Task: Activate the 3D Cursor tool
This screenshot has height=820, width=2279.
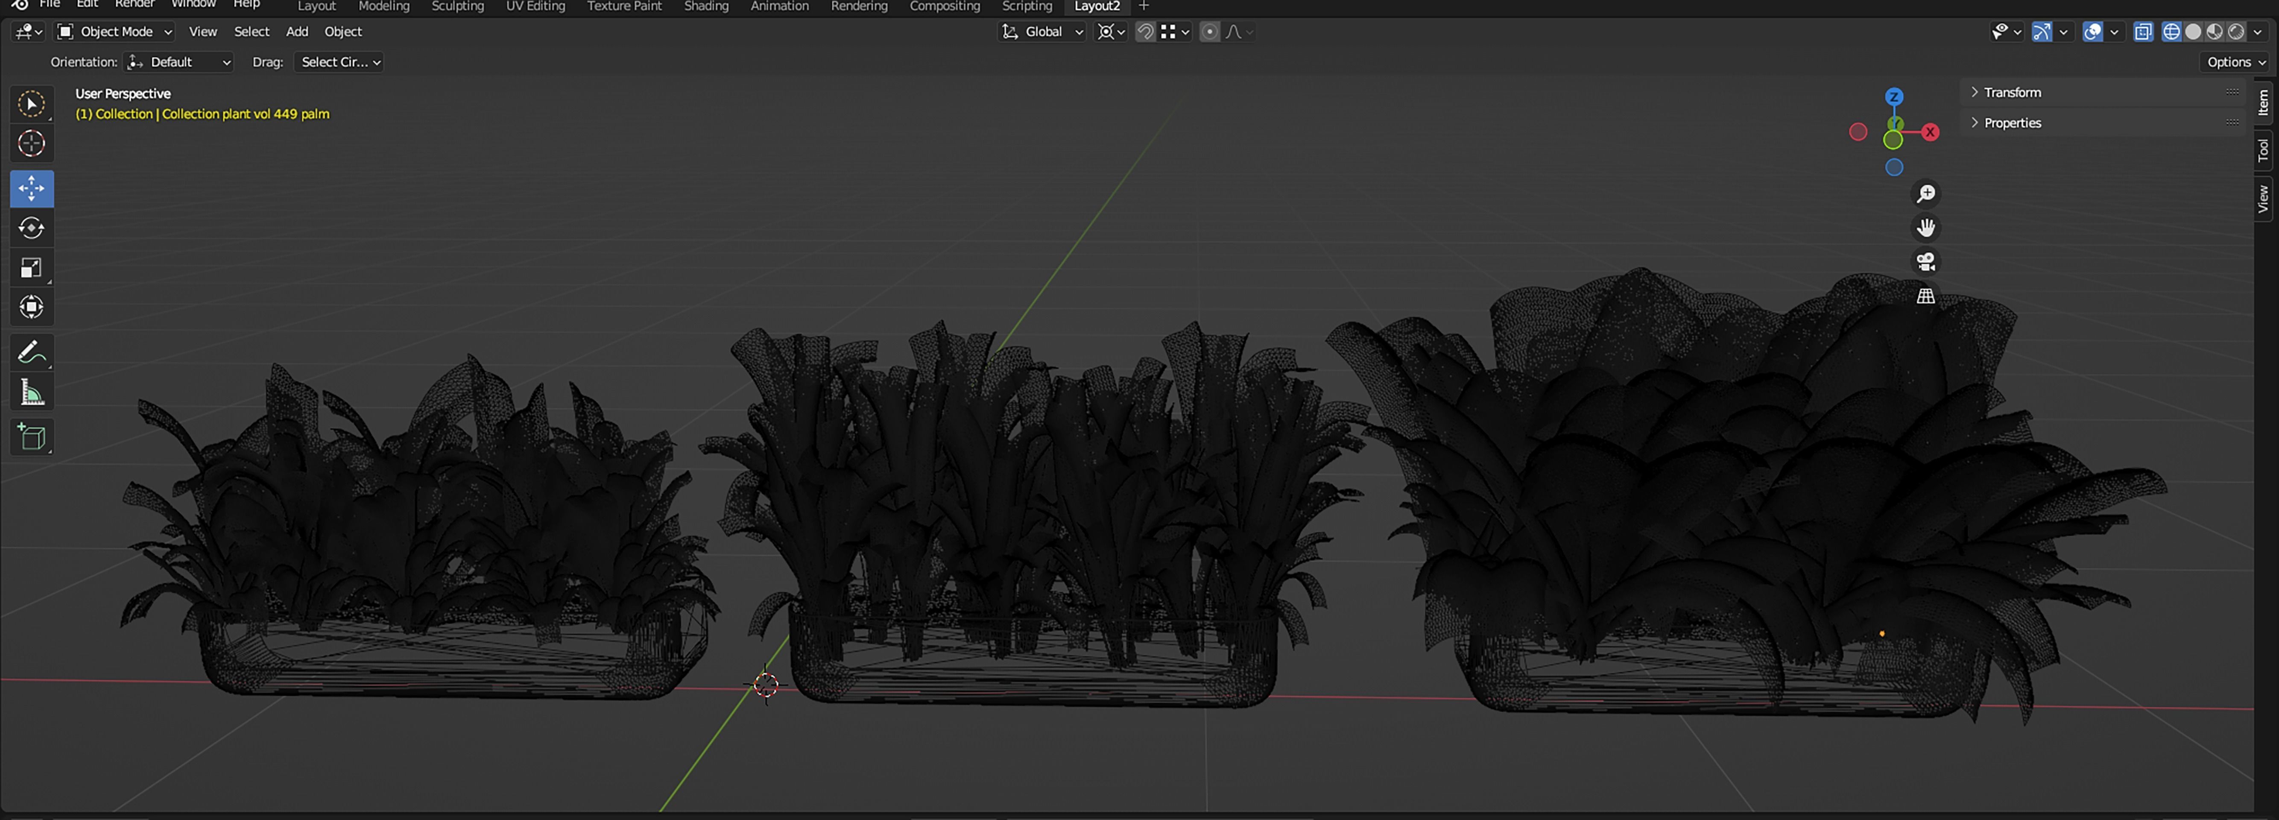Action: point(32,143)
